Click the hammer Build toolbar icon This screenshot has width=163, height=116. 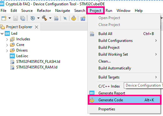pos(45,18)
